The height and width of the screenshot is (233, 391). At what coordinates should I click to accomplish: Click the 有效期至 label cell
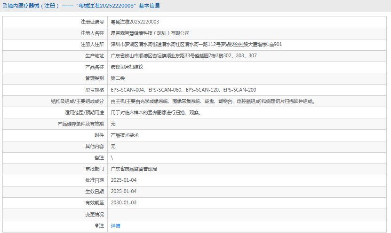click(55, 203)
